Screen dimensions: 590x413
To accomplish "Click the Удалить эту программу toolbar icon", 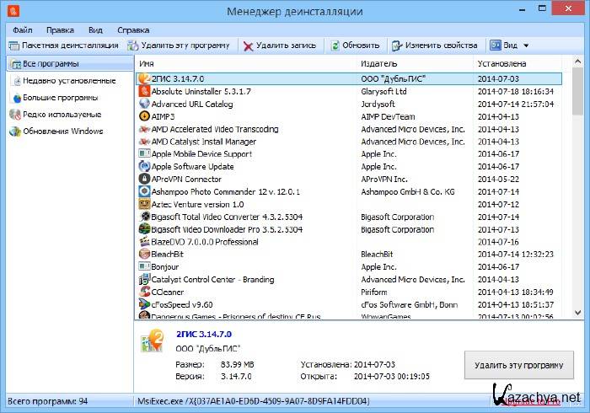I will coord(133,46).
